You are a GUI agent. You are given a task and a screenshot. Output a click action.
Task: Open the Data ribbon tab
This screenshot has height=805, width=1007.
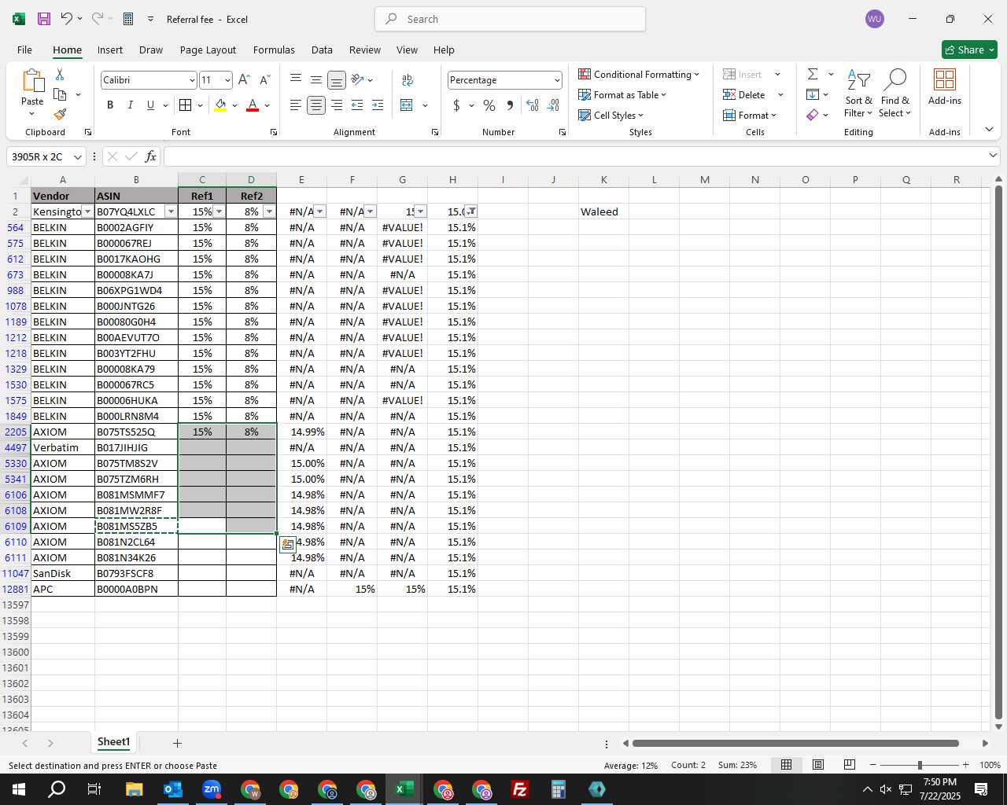[x=322, y=50]
